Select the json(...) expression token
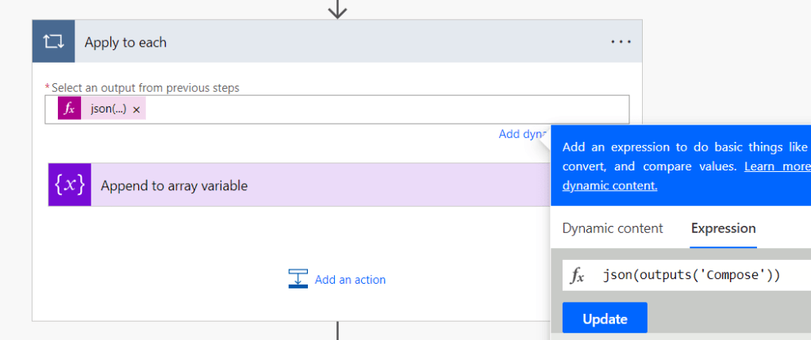The height and width of the screenshot is (340, 811). coord(108,109)
